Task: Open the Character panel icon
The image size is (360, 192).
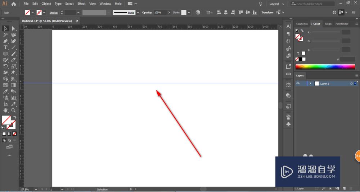Action: click(288, 26)
